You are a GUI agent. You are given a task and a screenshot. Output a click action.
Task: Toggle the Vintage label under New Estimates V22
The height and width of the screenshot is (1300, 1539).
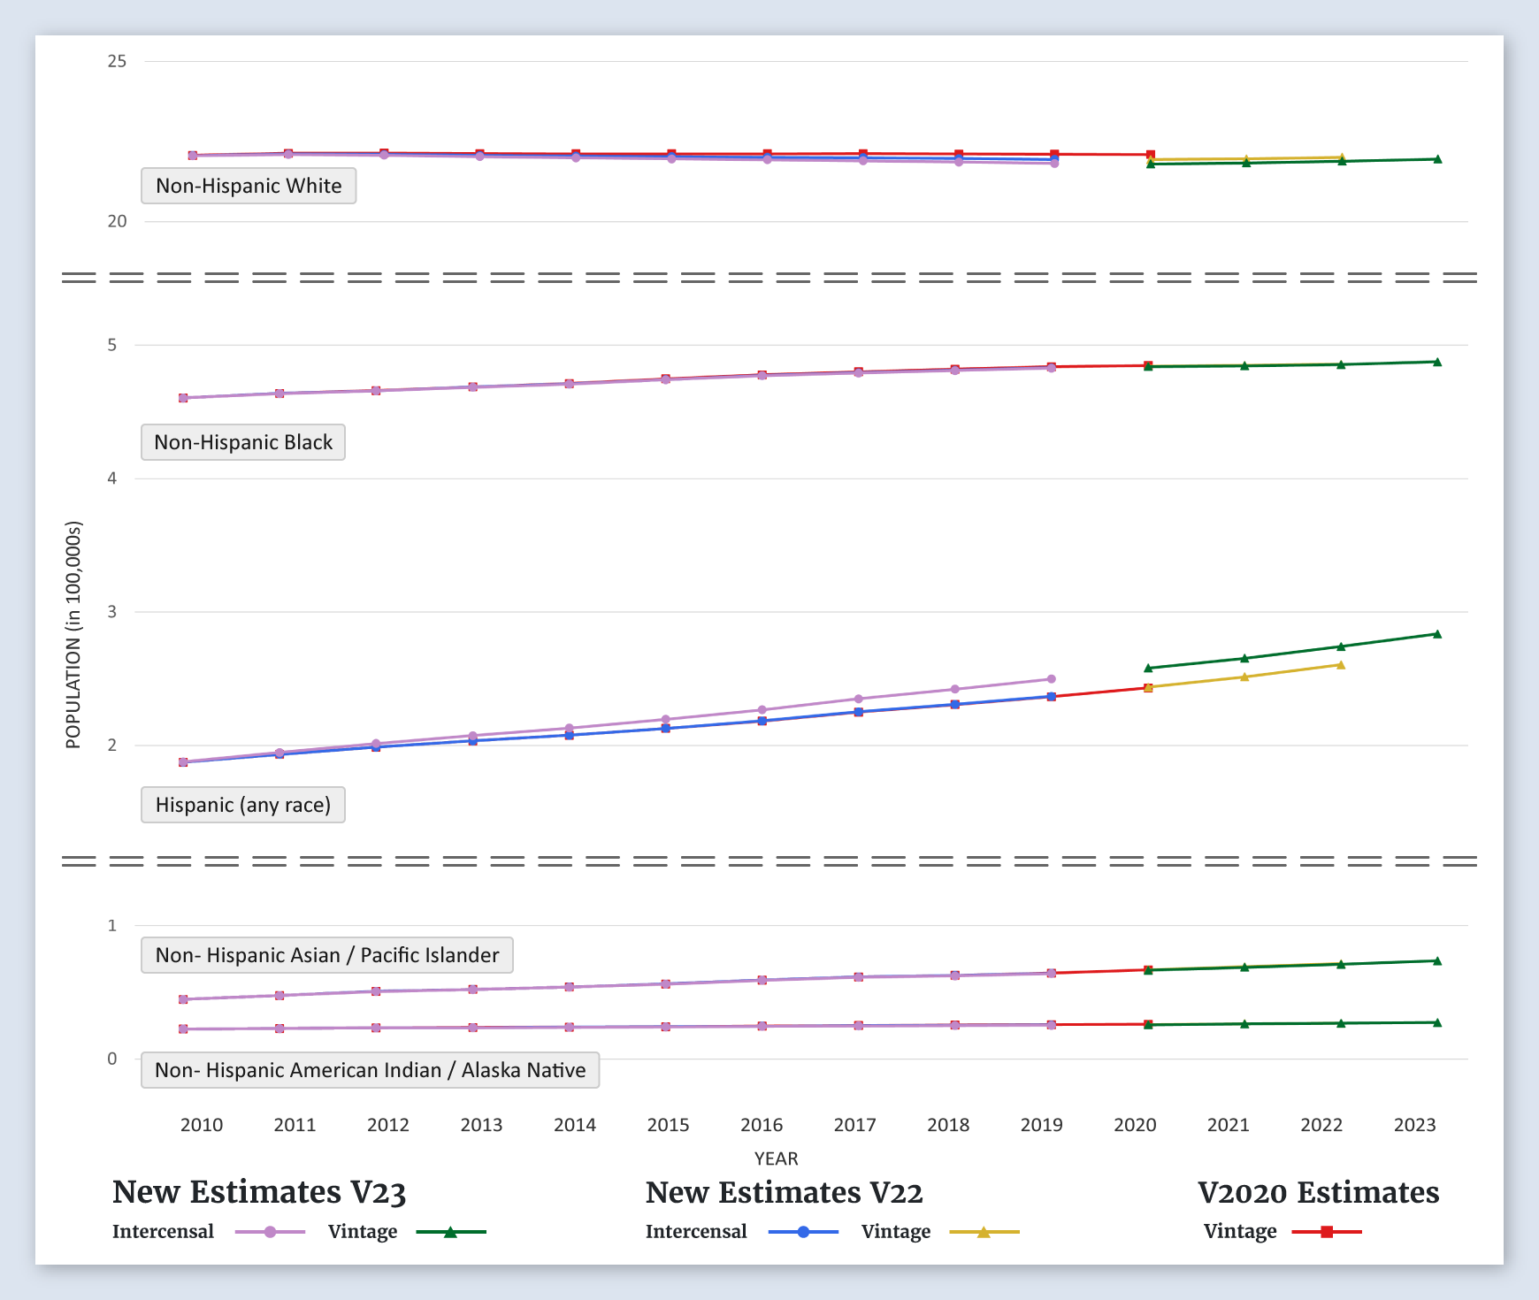[x=895, y=1232]
